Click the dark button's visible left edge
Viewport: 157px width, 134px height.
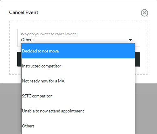point(19,59)
